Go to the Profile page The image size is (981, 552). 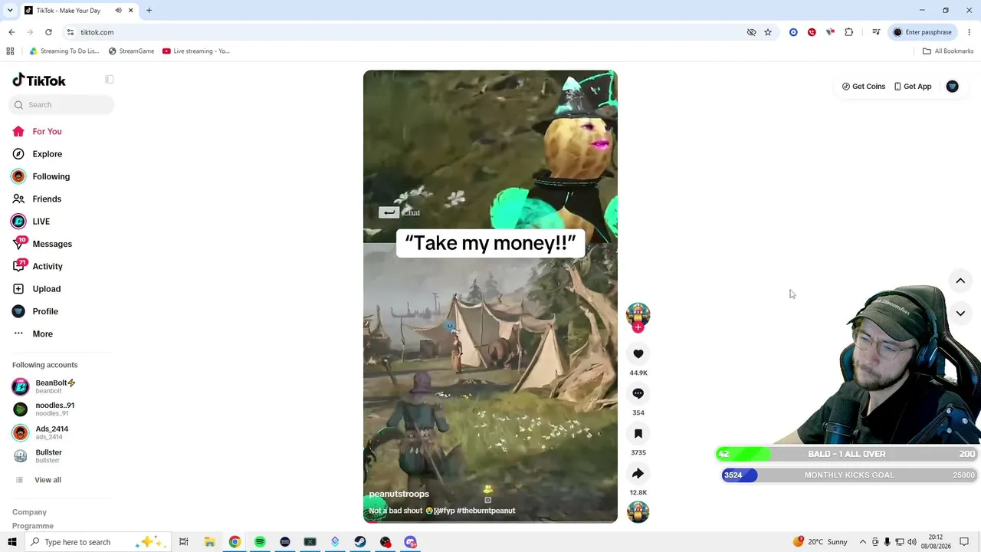(x=35, y=311)
